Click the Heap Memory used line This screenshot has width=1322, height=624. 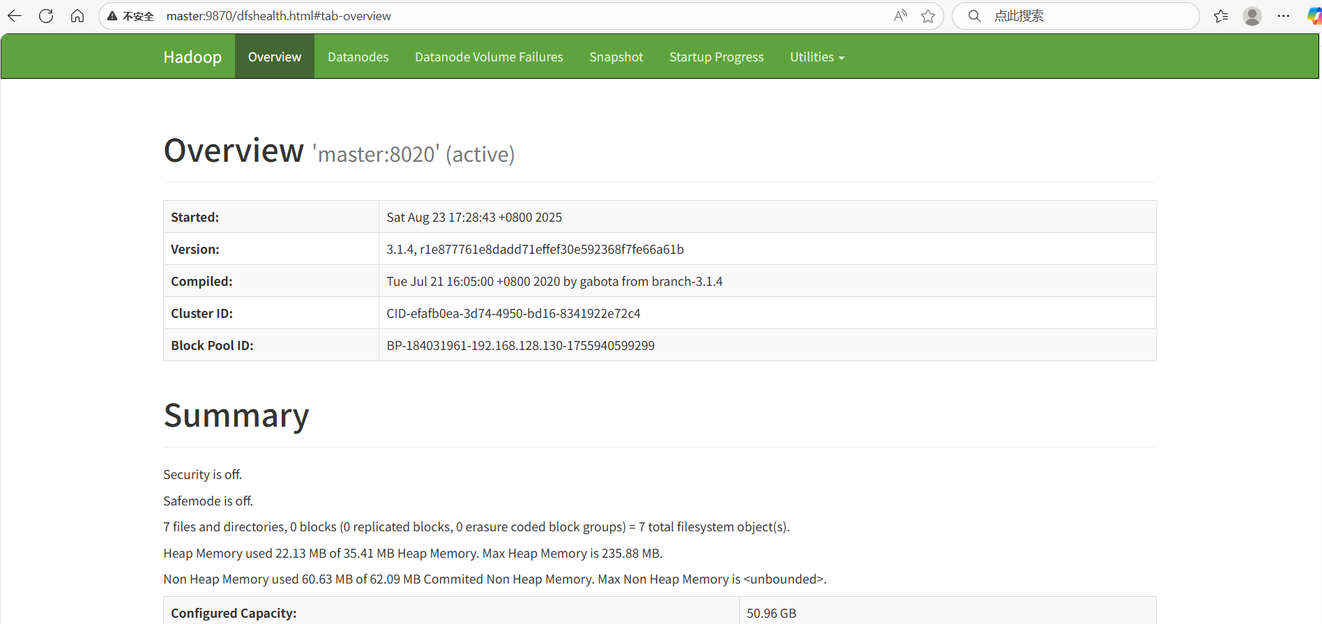(x=413, y=554)
